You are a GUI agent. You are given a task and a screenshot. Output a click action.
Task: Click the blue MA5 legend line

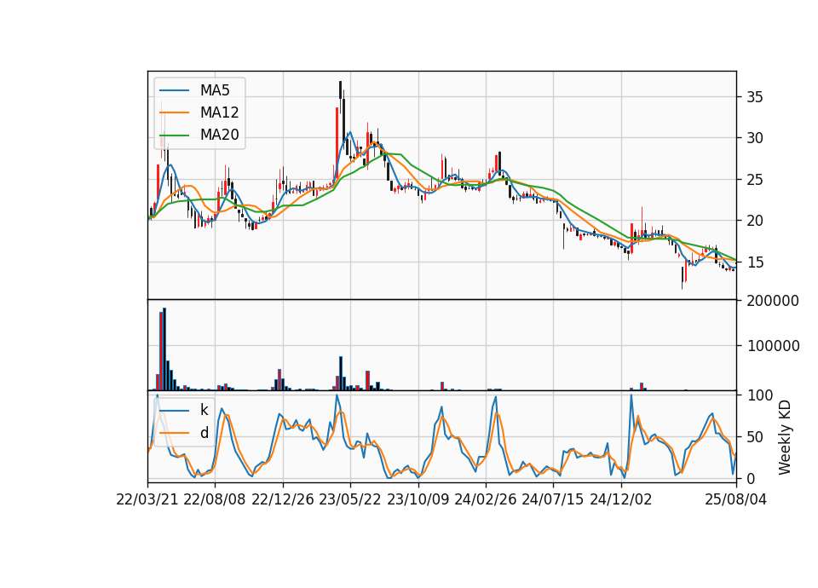pos(174,90)
